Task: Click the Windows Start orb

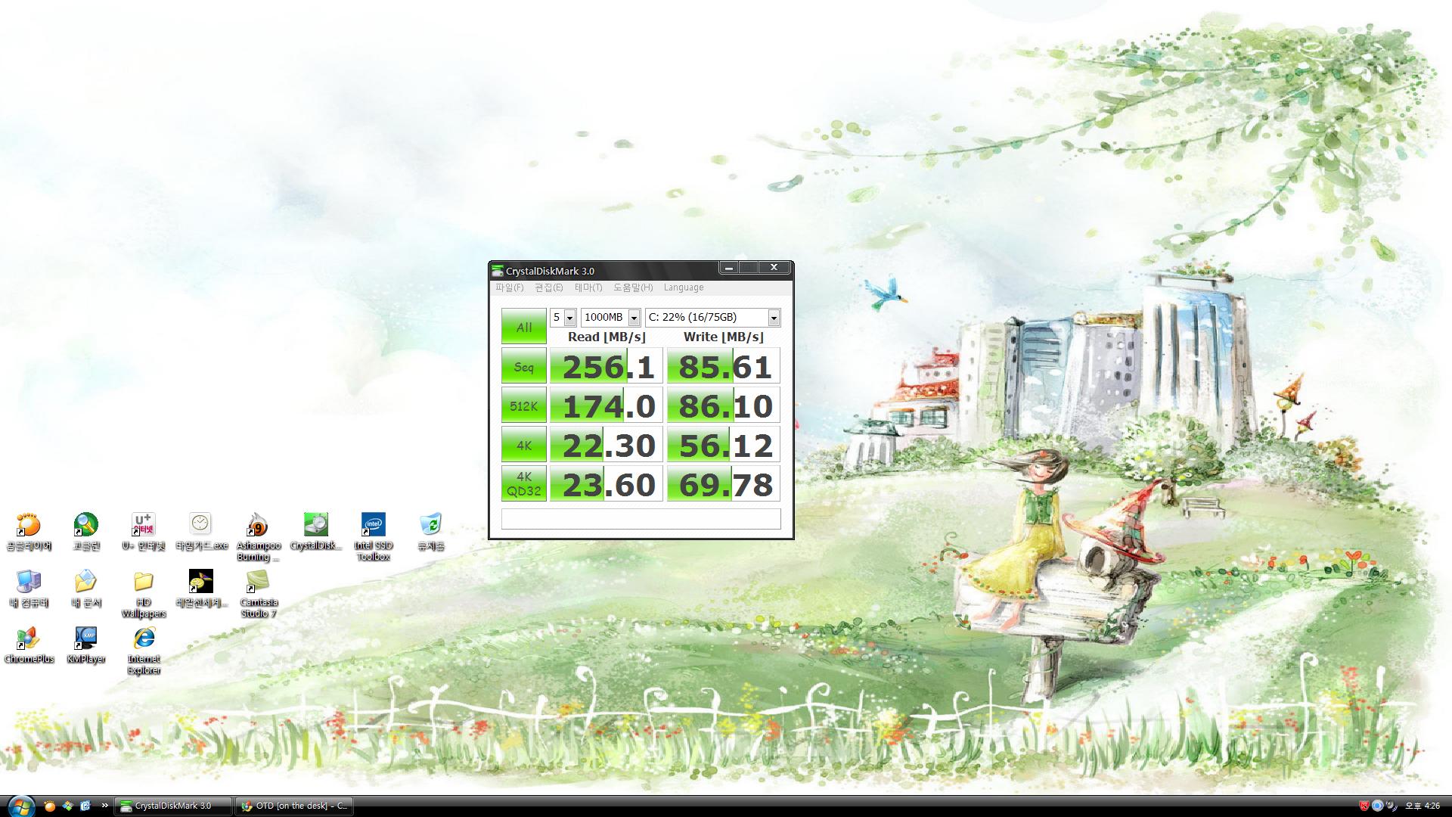Action: 20,806
